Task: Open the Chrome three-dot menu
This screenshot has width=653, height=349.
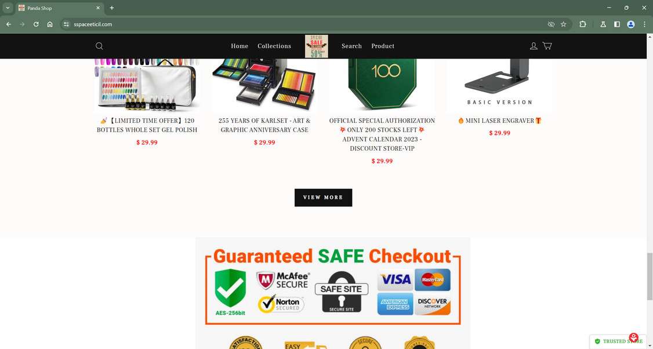Action: 644,24
